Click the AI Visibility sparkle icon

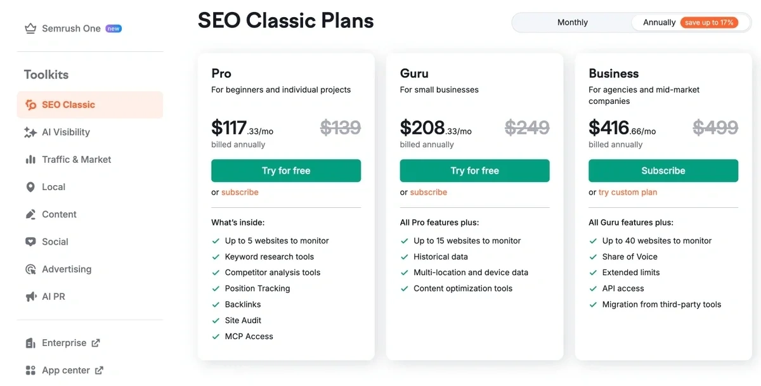[x=30, y=132]
